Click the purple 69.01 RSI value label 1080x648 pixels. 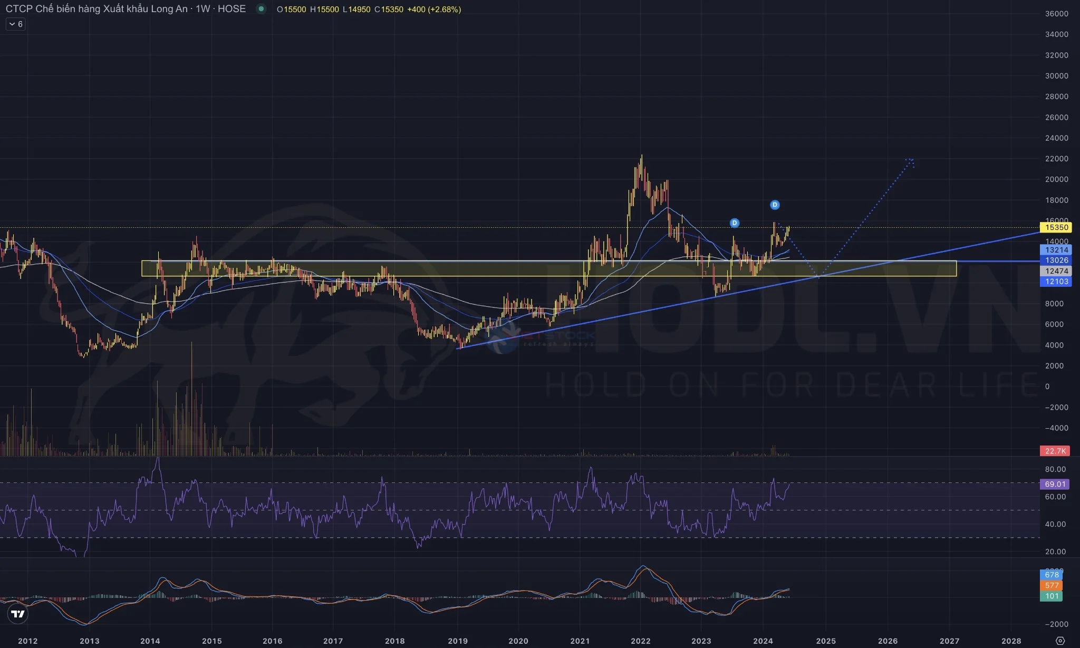coord(1055,484)
